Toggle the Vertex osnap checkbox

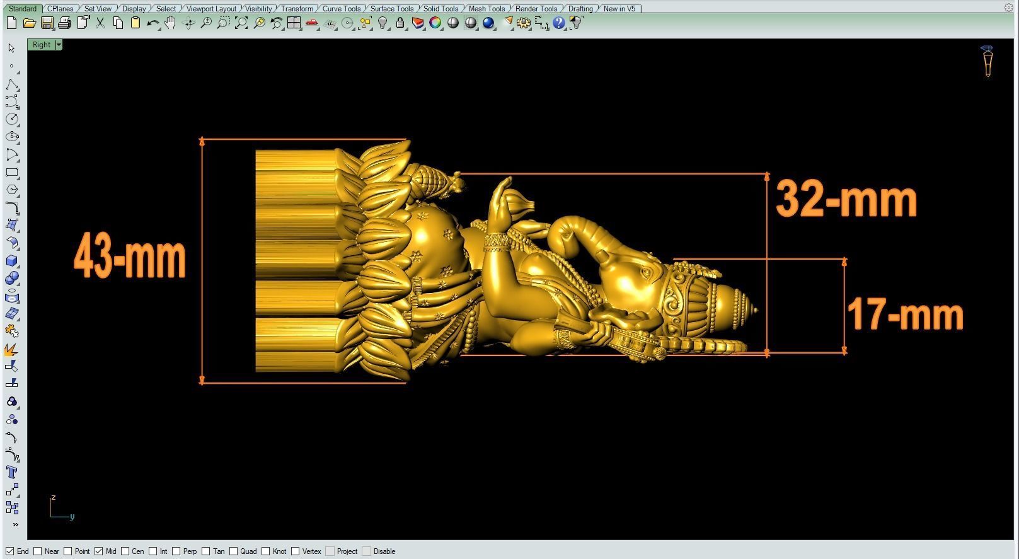click(x=296, y=551)
